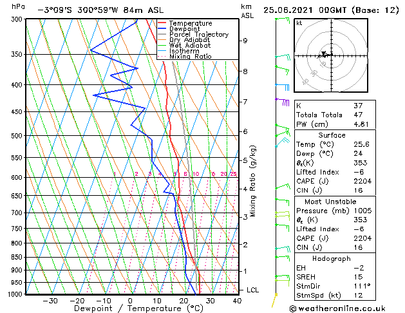Click the 1000 hPa pressure axis label
The image size is (405, 313).
pos(15,294)
